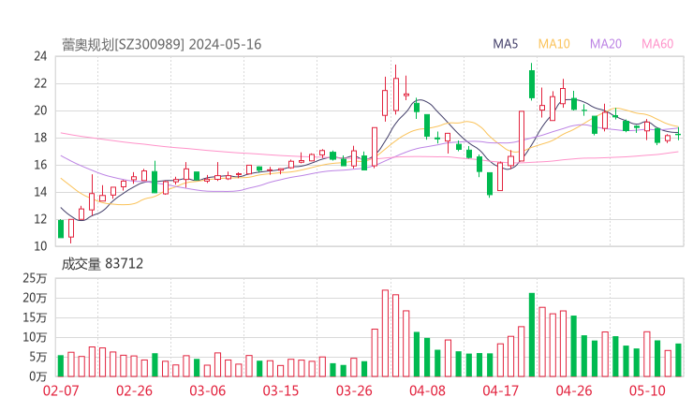
Task: Click the MA20 legend label
Action: pyautogui.click(x=606, y=44)
